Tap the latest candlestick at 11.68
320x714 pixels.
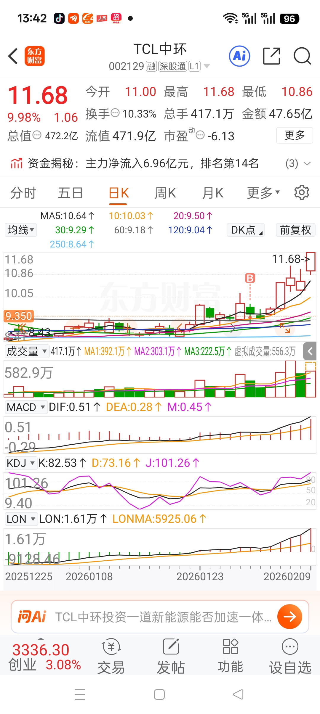point(311,262)
